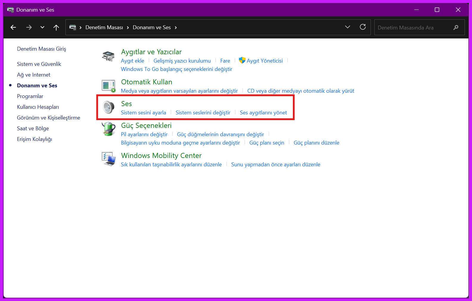472x301 pixels.
Task: Open the Windows Mobility Center laptop icon
Action: 108,159
